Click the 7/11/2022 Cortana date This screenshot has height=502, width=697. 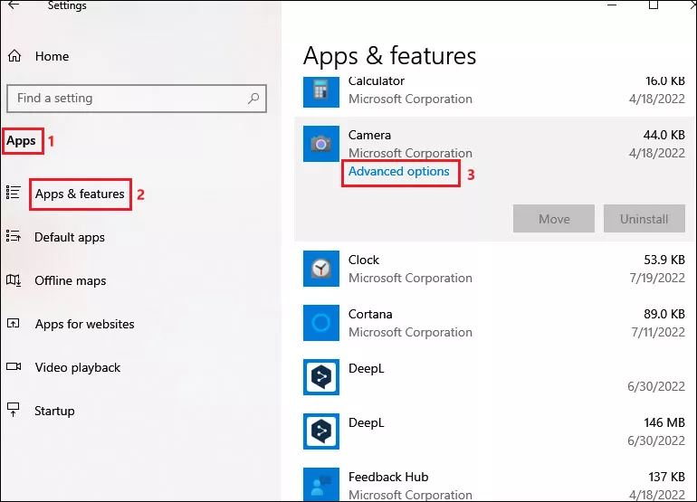click(x=658, y=332)
